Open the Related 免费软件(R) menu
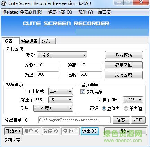Viewport: 150px width, 147px height. (23, 12)
